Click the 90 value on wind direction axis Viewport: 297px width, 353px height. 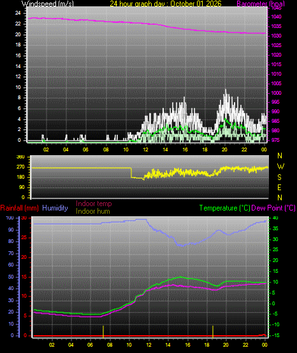(22, 187)
